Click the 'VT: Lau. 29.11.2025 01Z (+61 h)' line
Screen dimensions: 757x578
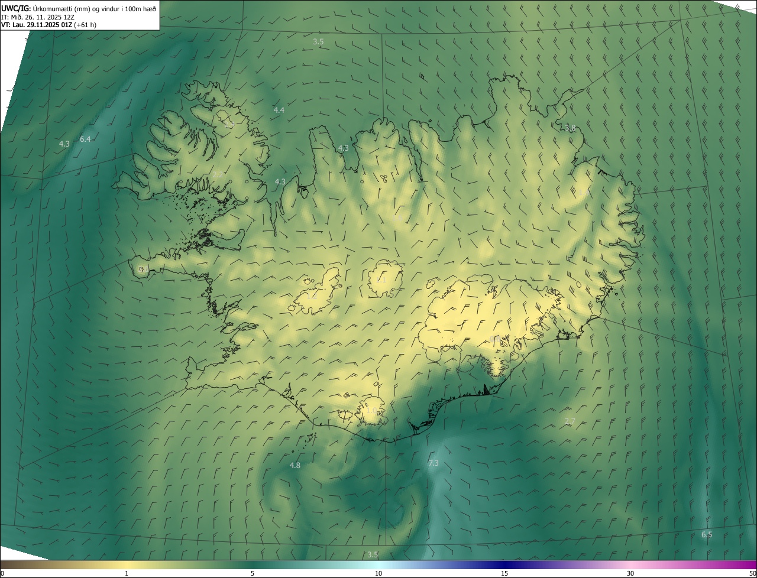pyautogui.click(x=49, y=25)
